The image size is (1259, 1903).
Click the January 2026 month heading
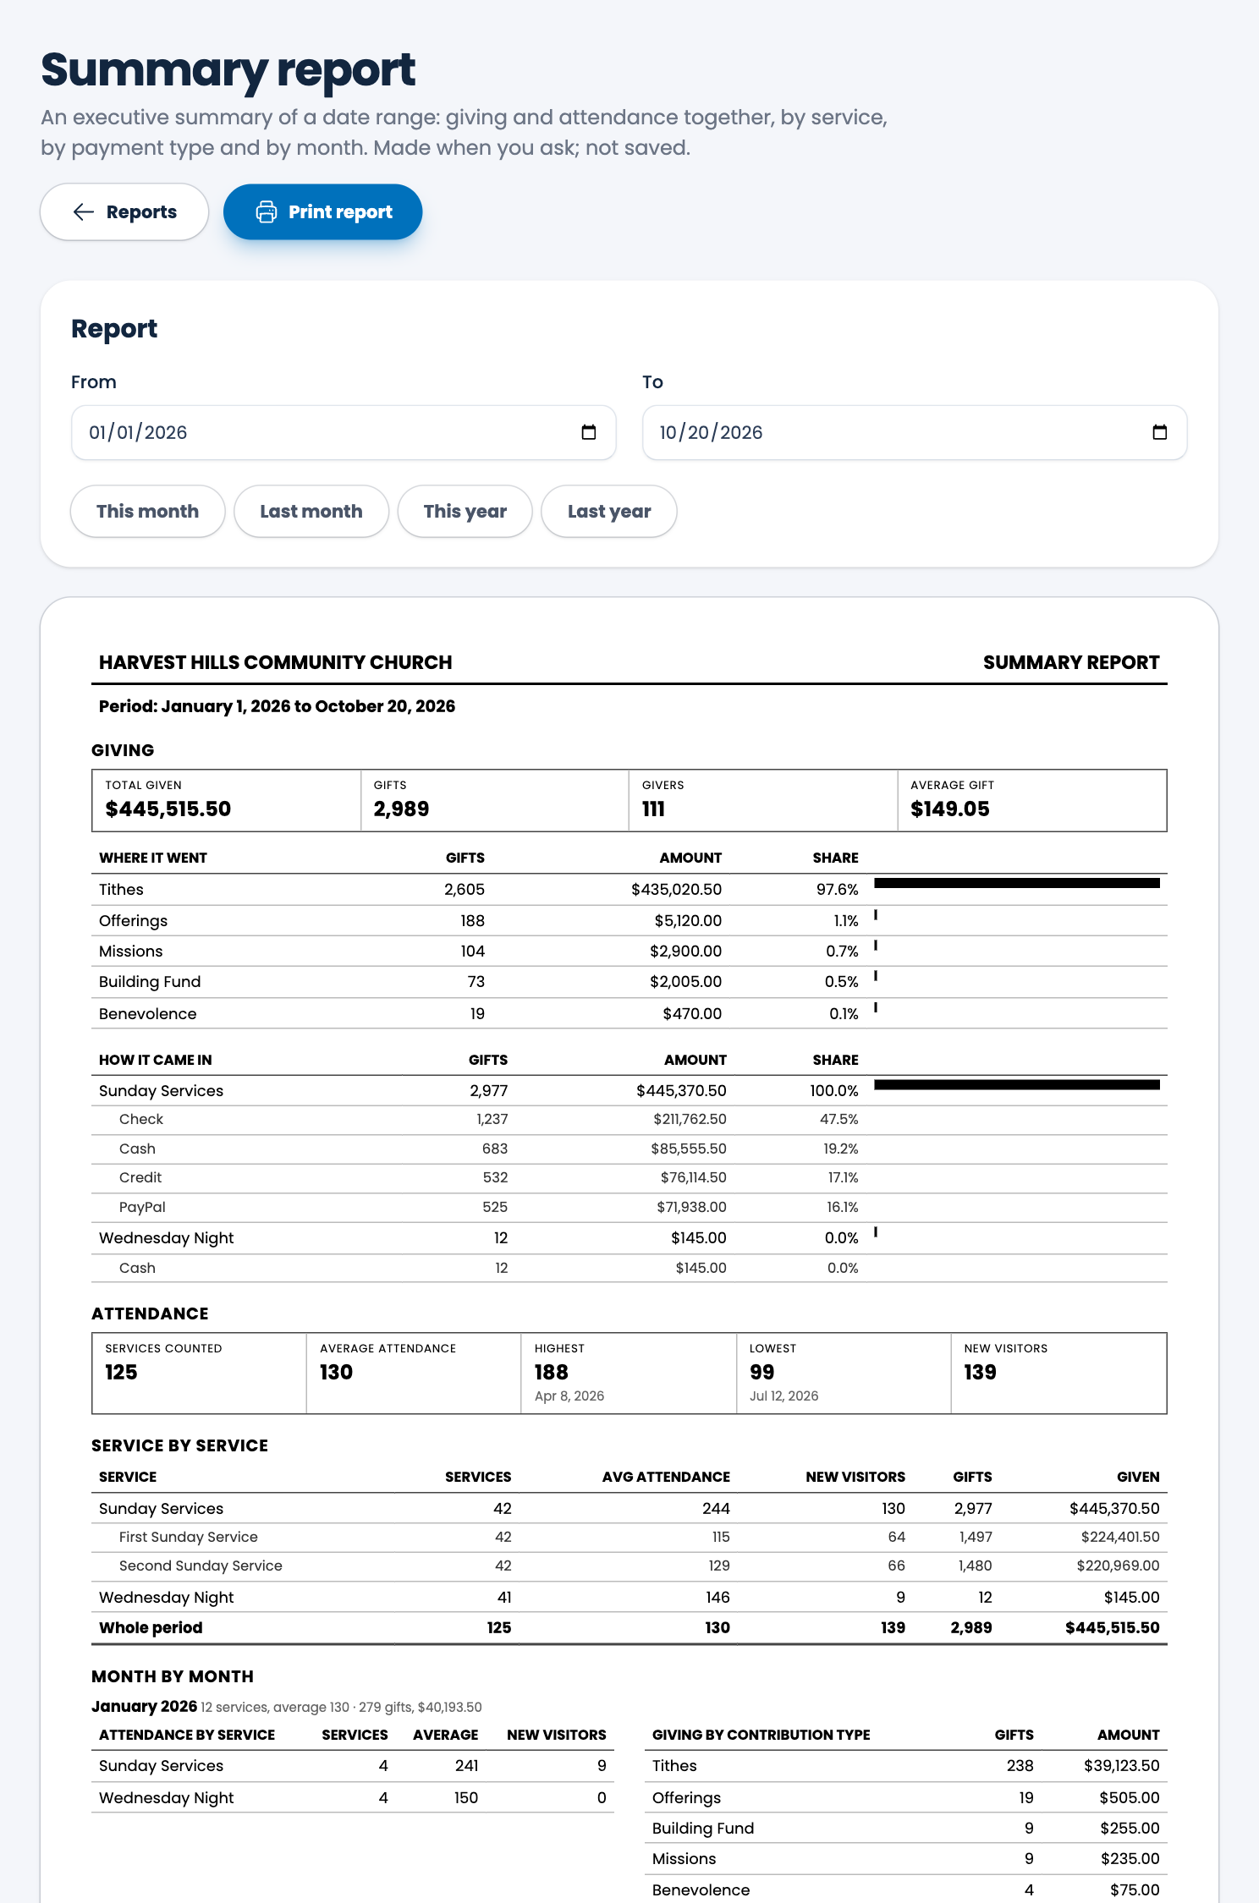click(x=145, y=1707)
